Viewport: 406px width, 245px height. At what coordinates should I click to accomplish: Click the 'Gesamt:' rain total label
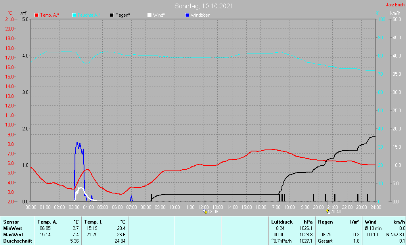click(x=326, y=241)
